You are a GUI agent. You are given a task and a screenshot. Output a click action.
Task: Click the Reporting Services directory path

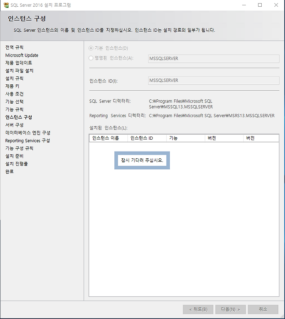211,116
